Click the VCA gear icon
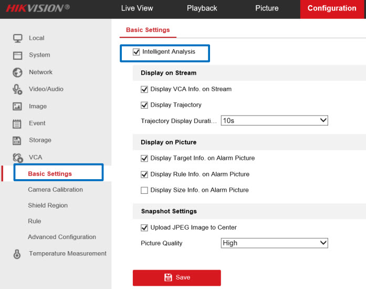 (17, 157)
